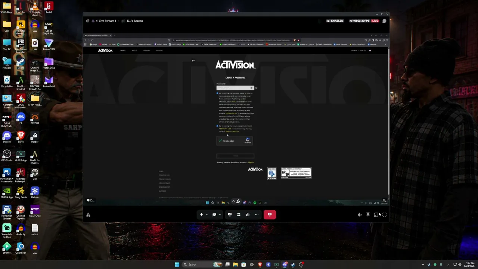Go back with the arrow beside Activision logo
The height and width of the screenshot is (269, 478).
(193, 61)
